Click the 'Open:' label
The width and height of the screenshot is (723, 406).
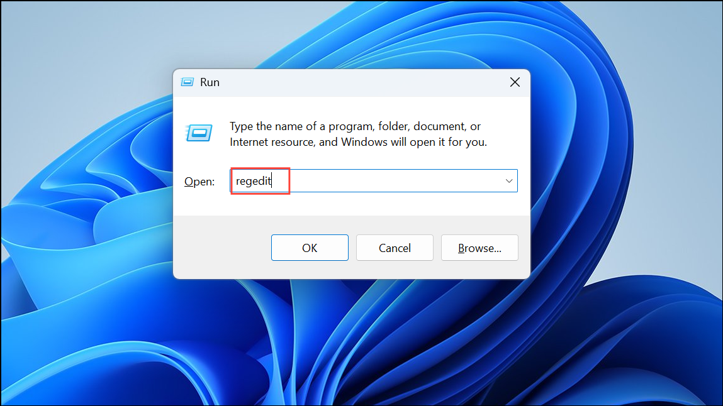[199, 182]
